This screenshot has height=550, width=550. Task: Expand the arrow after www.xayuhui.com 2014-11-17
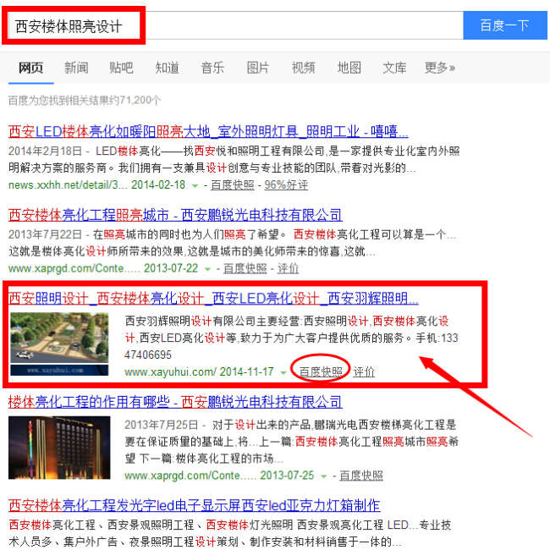283,372
